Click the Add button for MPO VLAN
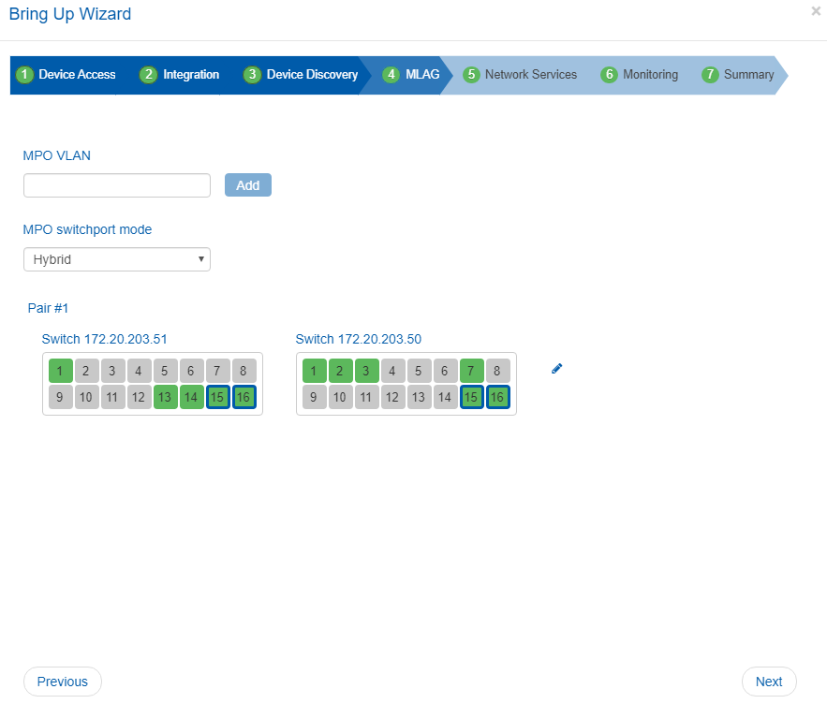The width and height of the screenshot is (827, 704). point(248,185)
